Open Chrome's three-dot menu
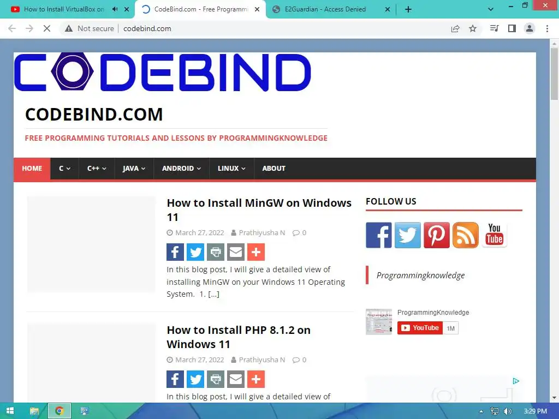 [547, 28]
